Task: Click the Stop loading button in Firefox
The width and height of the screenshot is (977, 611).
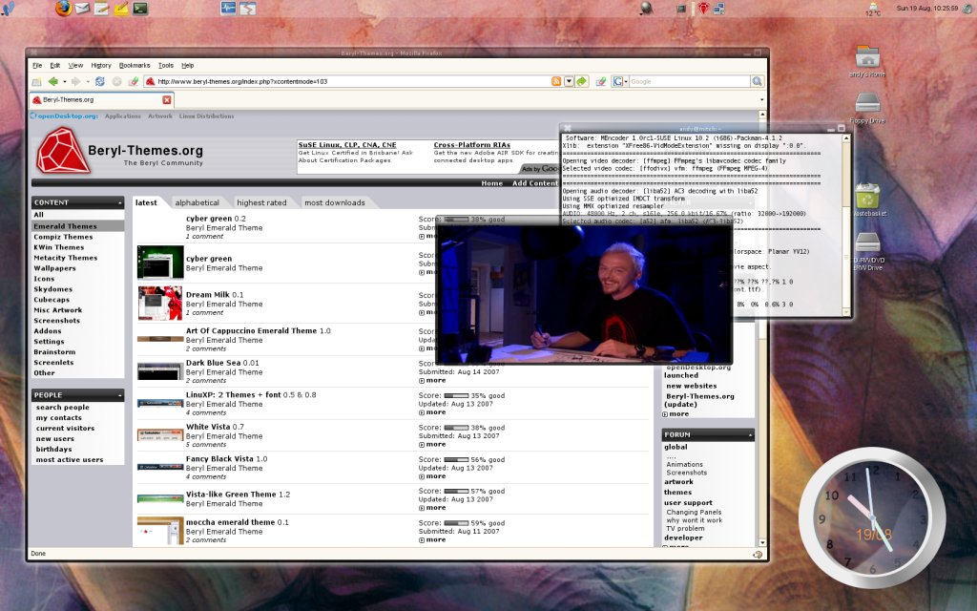Action: pyautogui.click(x=116, y=82)
